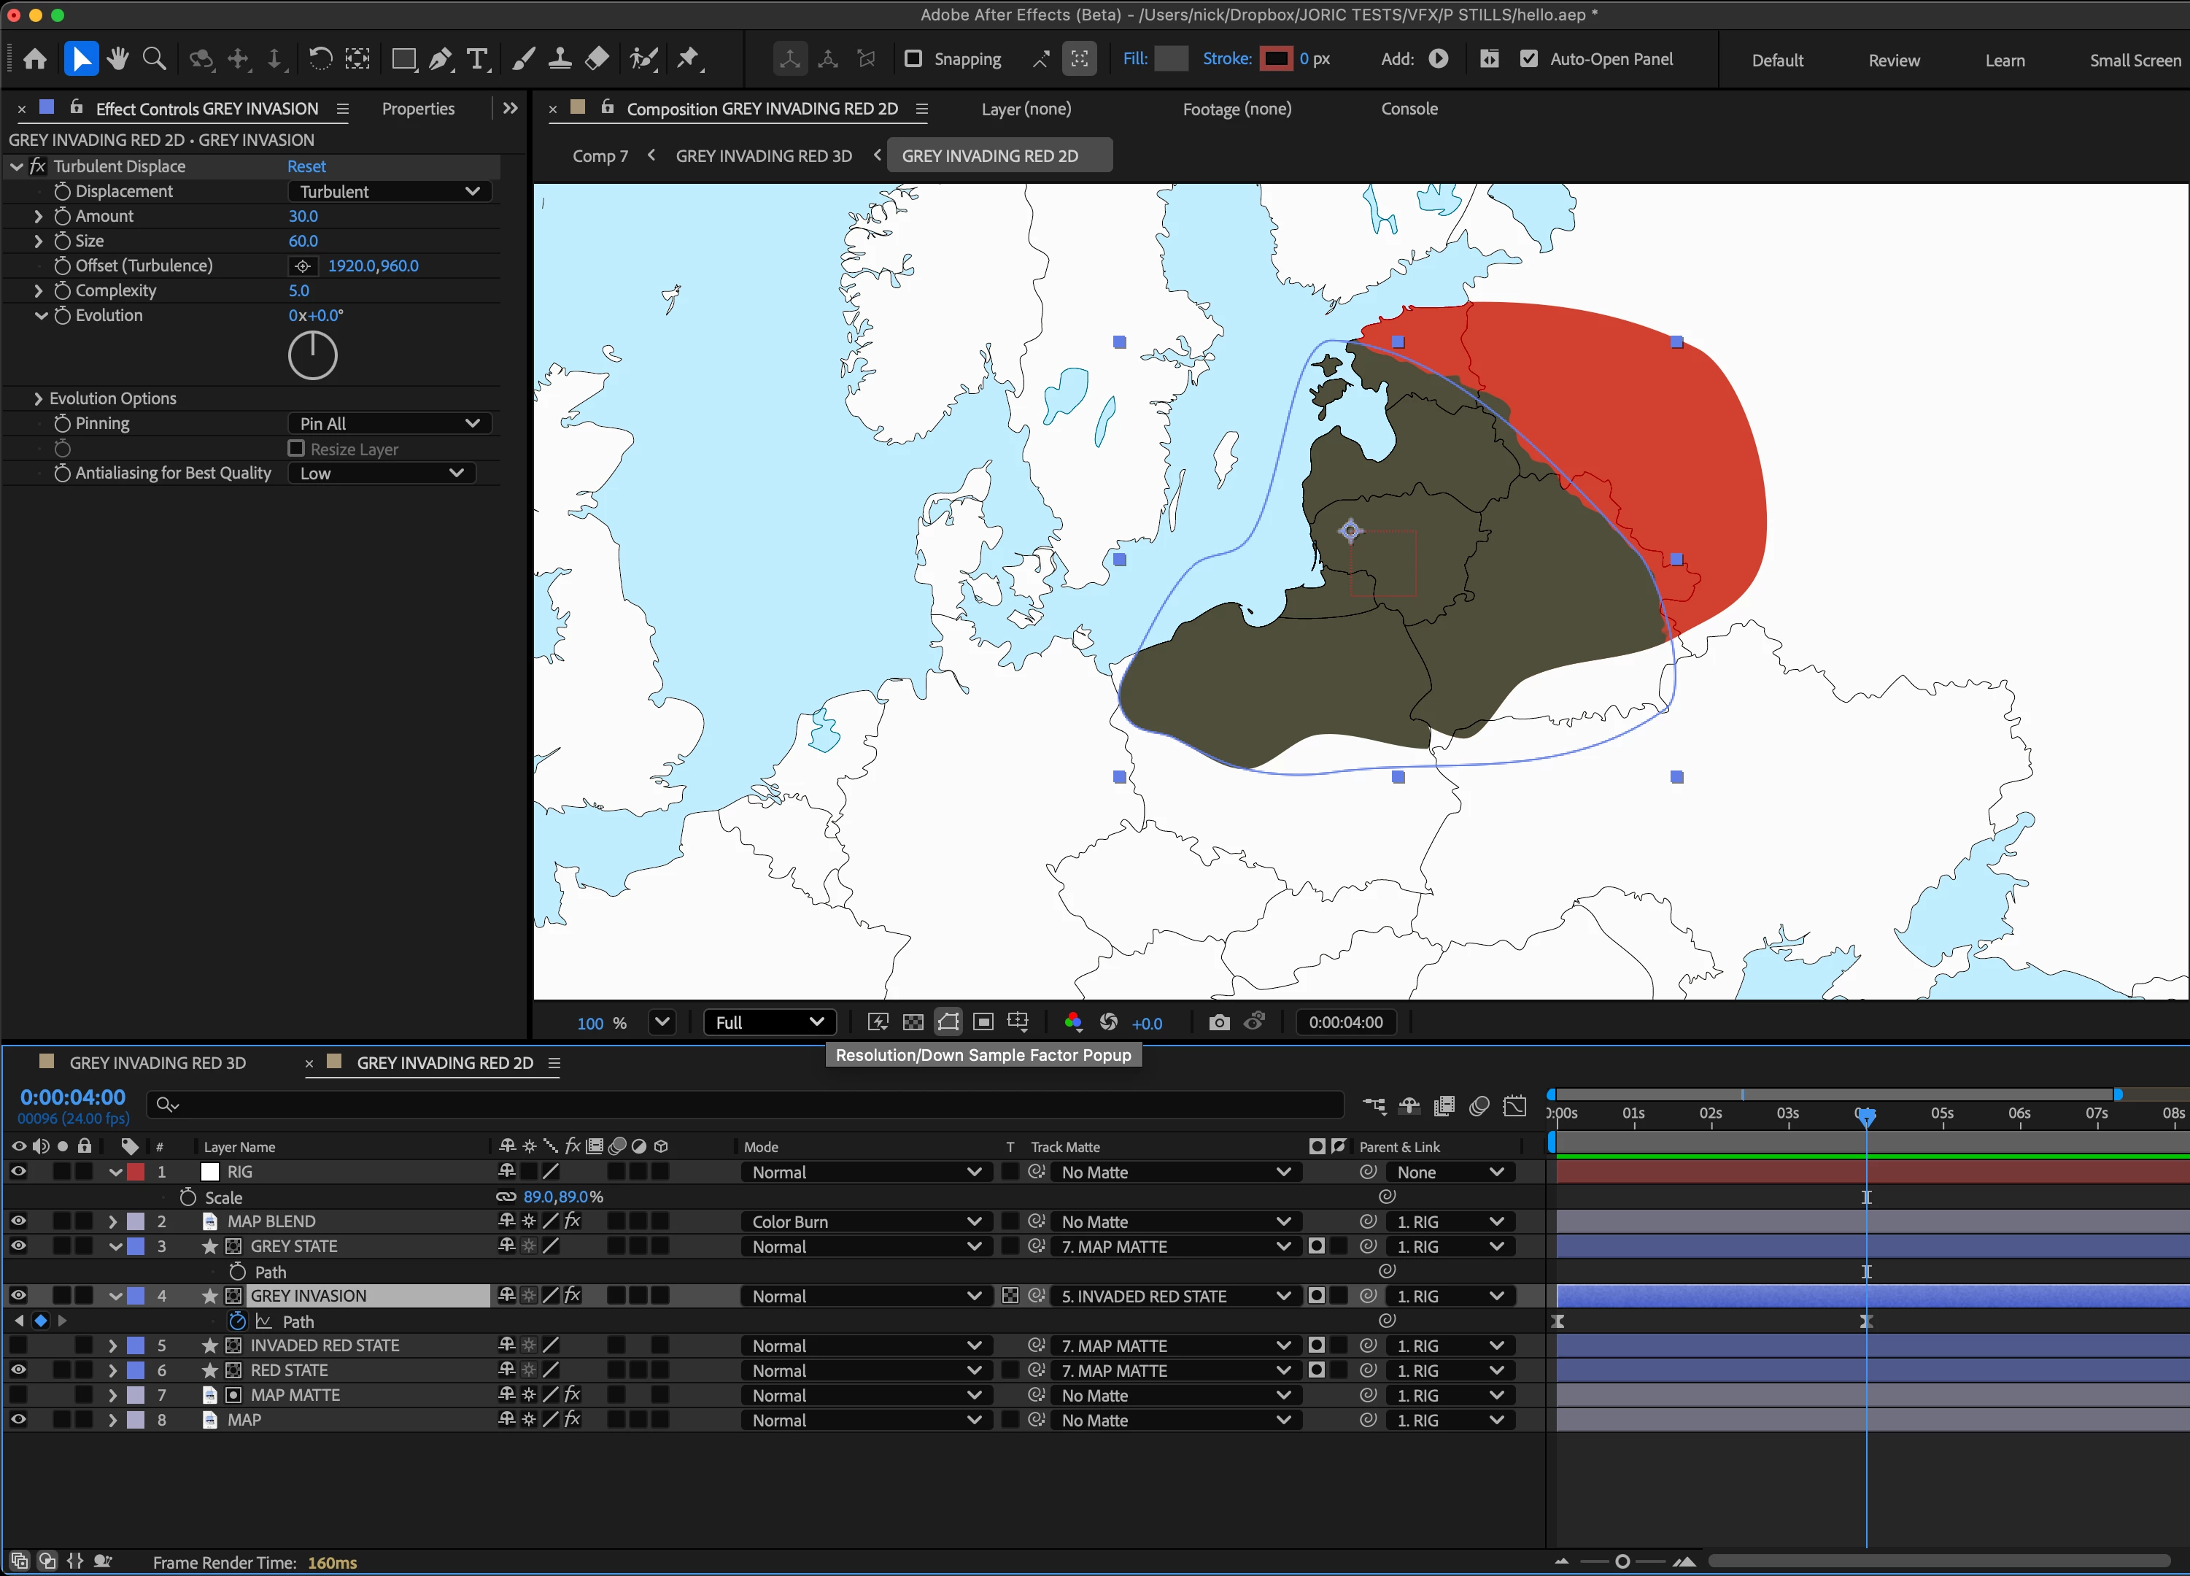Click Reset for Turbulent Displace
2190x1576 pixels.
[x=306, y=166]
